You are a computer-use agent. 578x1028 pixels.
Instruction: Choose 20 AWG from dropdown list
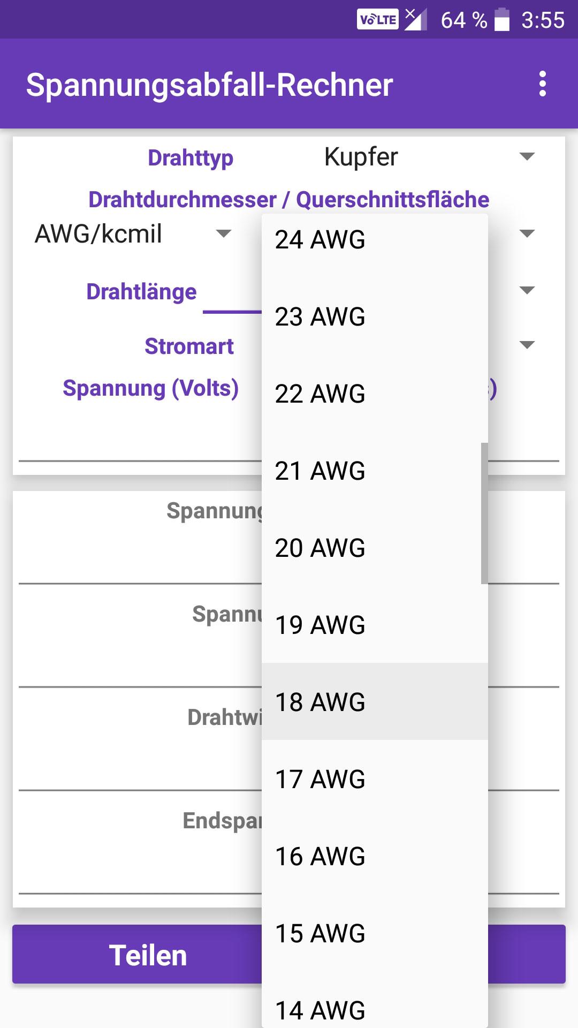click(x=375, y=548)
